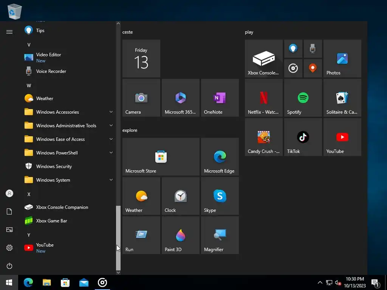
Task: Open the Friday 13 calendar tile
Action: tap(141, 59)
